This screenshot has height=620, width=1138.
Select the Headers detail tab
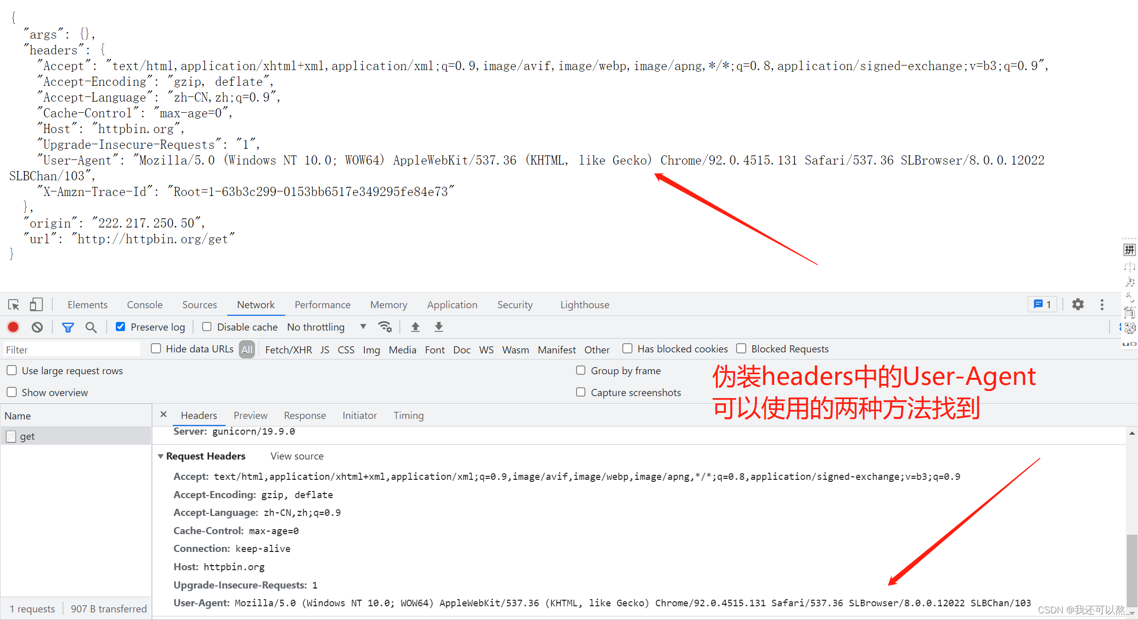tap(199, 415)
